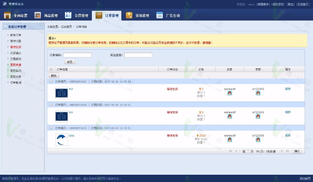Switch to the 订单管理 tab
Screen dimensions: 313x182
[x=107, y=15]
